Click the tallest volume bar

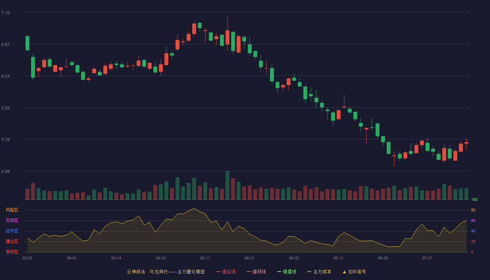(x=227, y=185)
